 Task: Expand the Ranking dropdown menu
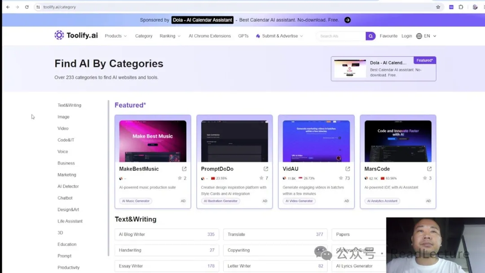click(170, 36)
